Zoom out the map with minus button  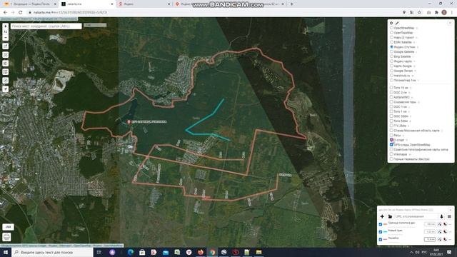[x=6, y=38]
